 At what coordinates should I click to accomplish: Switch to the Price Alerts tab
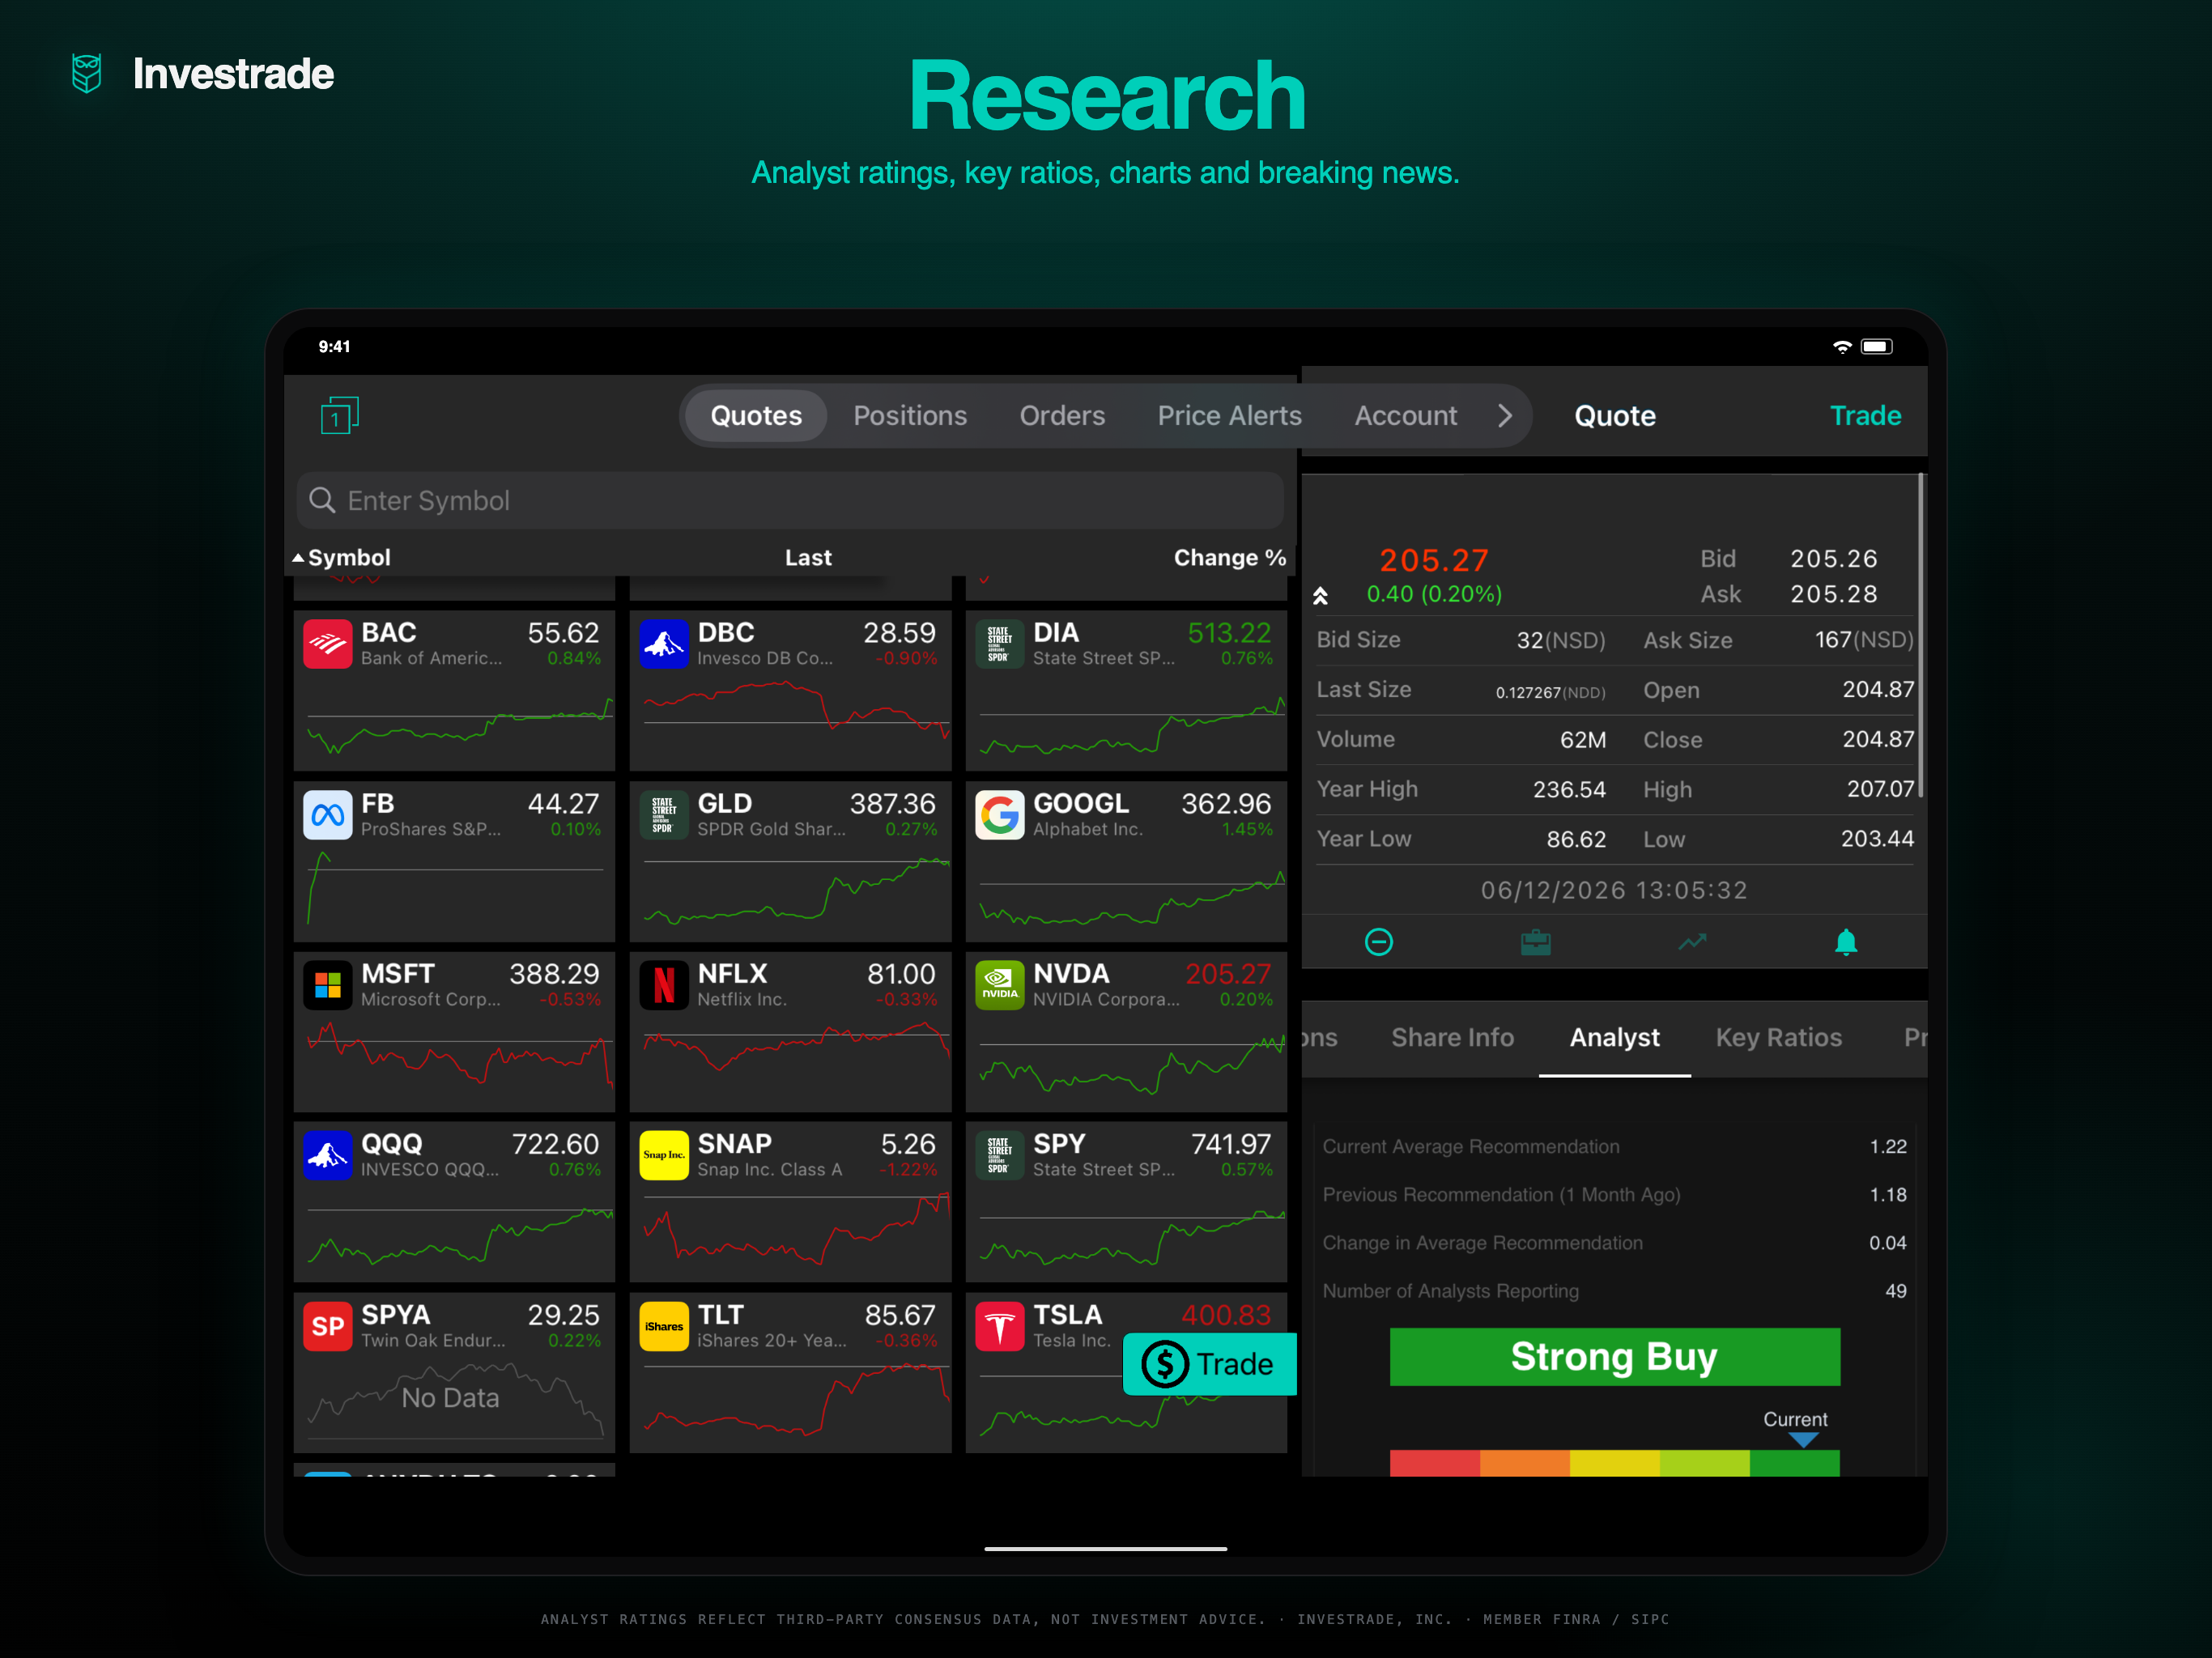click(1229, 415)
